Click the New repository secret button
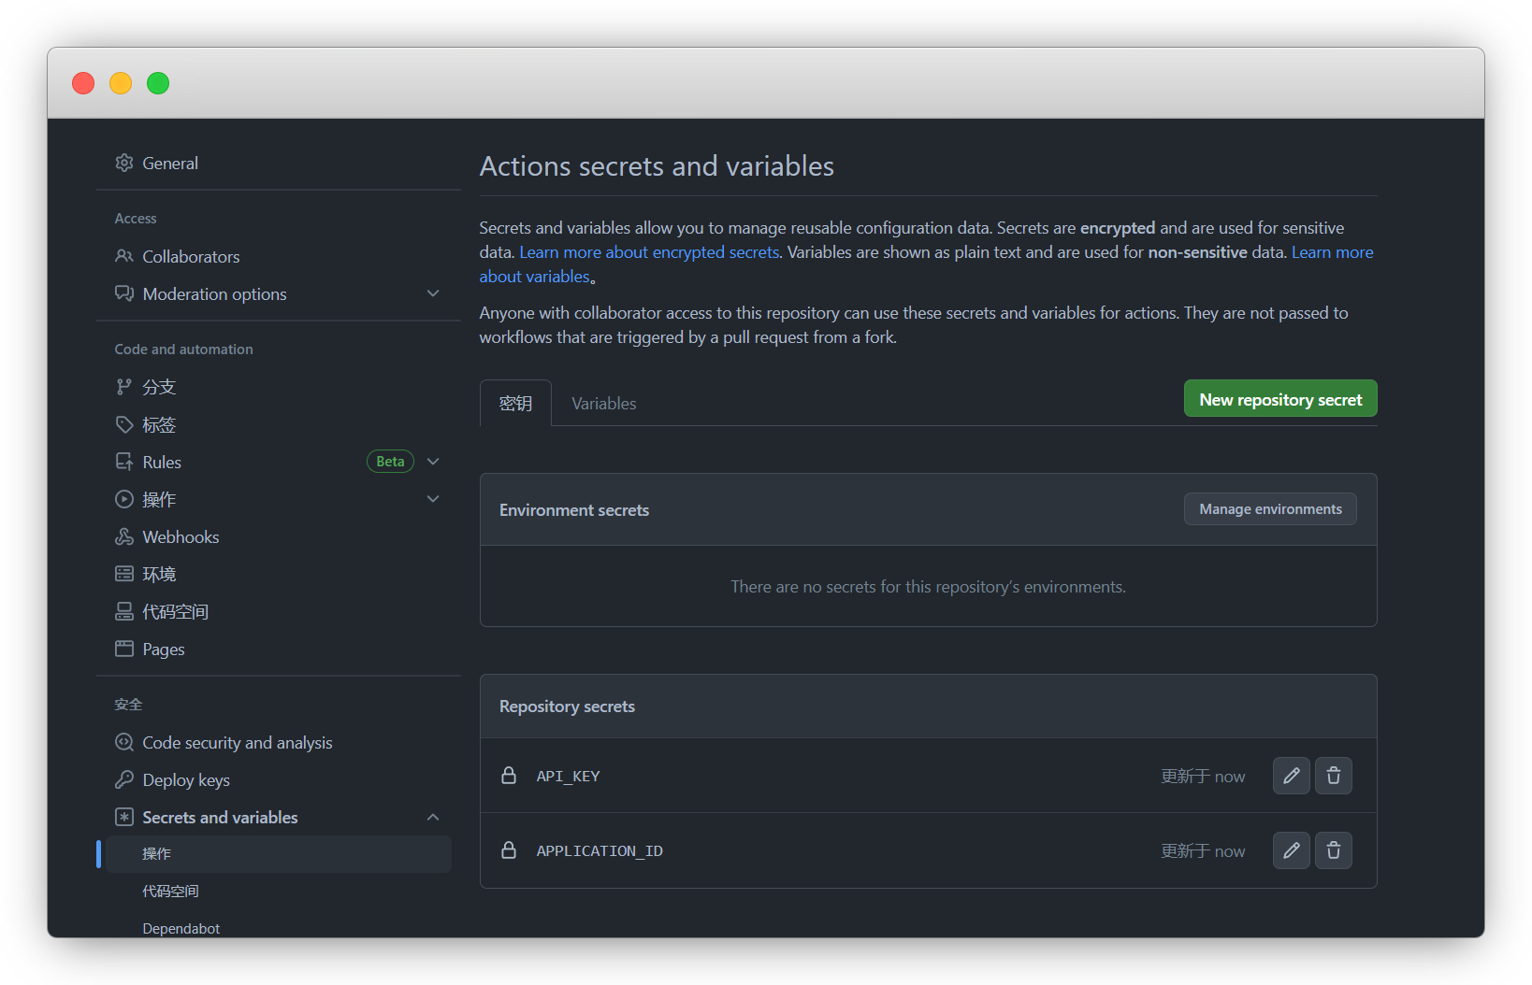The height and width of the screenshot is (985, 1532). click(x=1279, y=398)
